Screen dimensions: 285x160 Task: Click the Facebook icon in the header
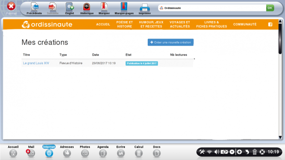[270, 25]
